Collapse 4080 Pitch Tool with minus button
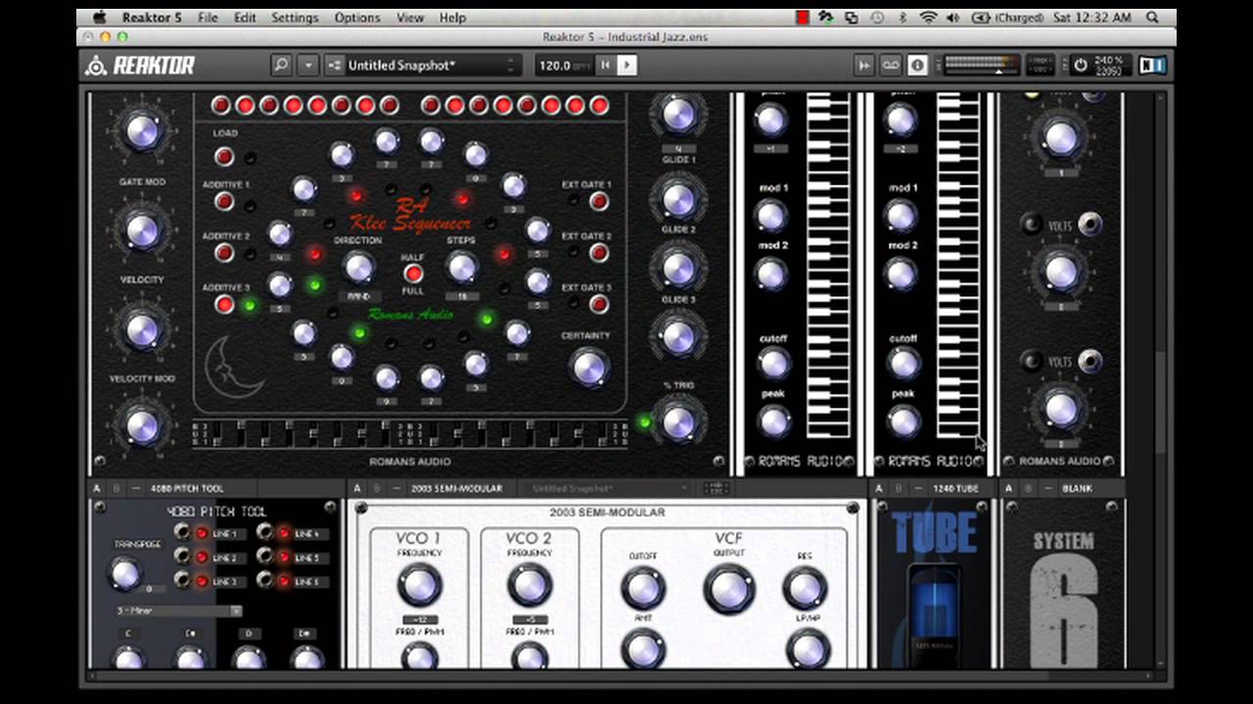The width and height of the screenshot is (1253, 704). pos(136,488)
